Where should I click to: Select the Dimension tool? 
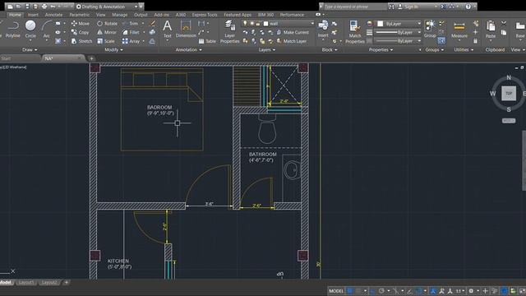pyautogui.click(x=186, y=29)
